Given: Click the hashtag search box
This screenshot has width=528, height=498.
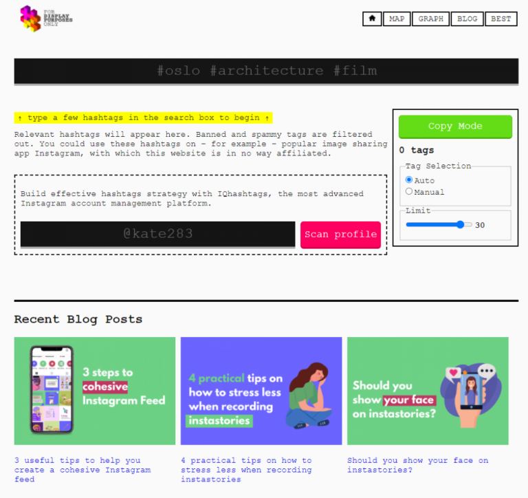Looking at the screenshot, I should (x=266, y=71).
